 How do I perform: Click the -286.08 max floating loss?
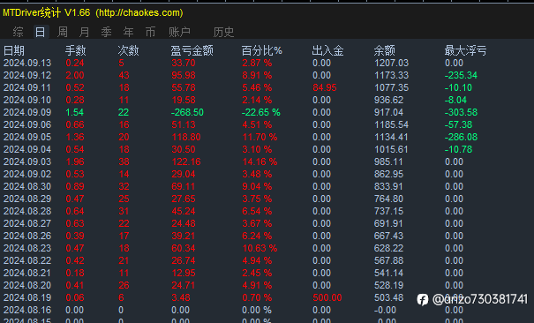click(461, 137)
